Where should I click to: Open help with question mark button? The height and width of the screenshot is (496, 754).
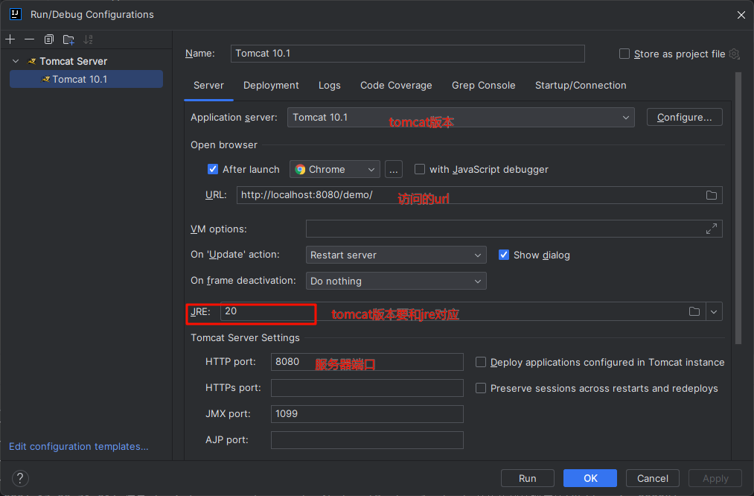[19, 478]
